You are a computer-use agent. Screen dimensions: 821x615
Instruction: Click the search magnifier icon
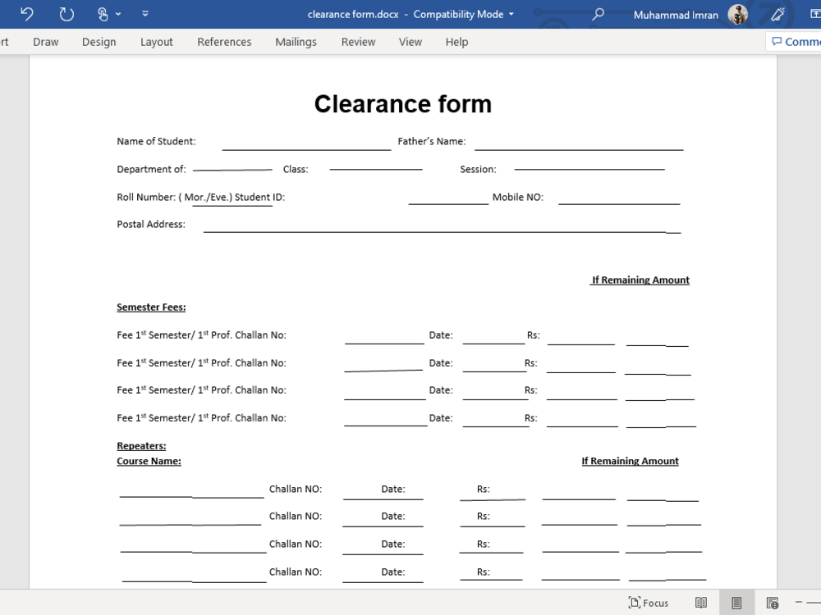[x=598, y=14]
